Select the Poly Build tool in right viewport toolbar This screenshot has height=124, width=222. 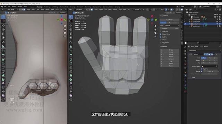coord(71,75)
